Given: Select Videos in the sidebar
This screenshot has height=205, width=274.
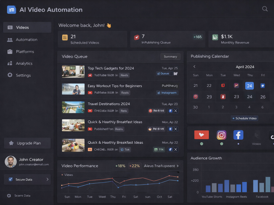Looking at the screenshot, I should pyautogui.click(x=27, y=27).
